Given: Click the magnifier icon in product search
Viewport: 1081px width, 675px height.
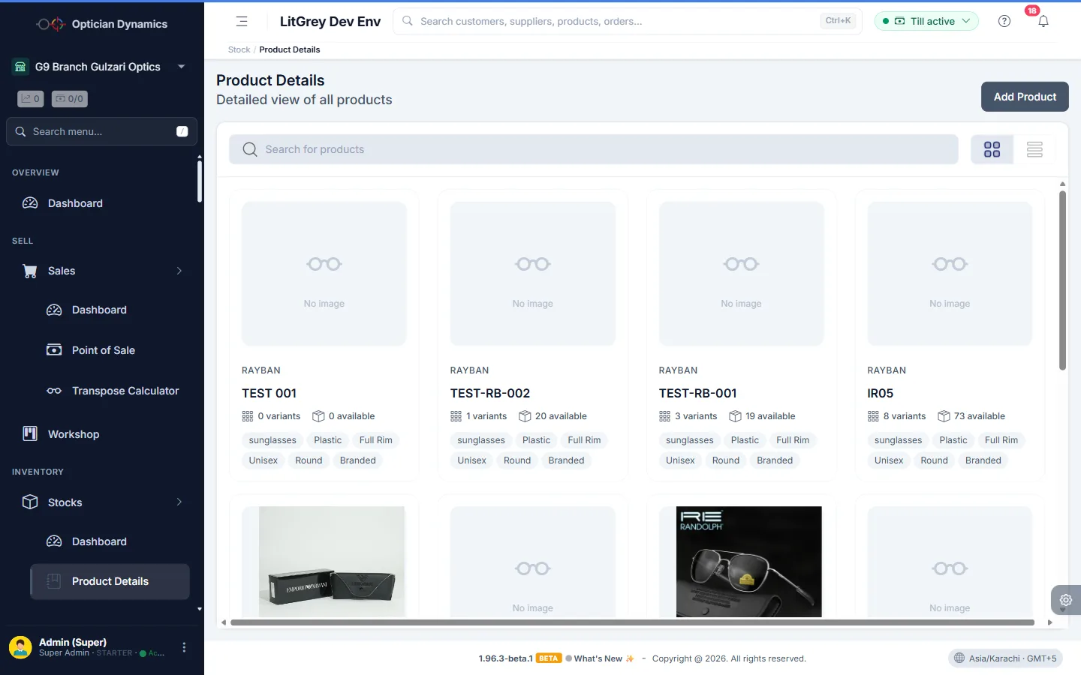Looking at the screenshot, I should point(250,149).
